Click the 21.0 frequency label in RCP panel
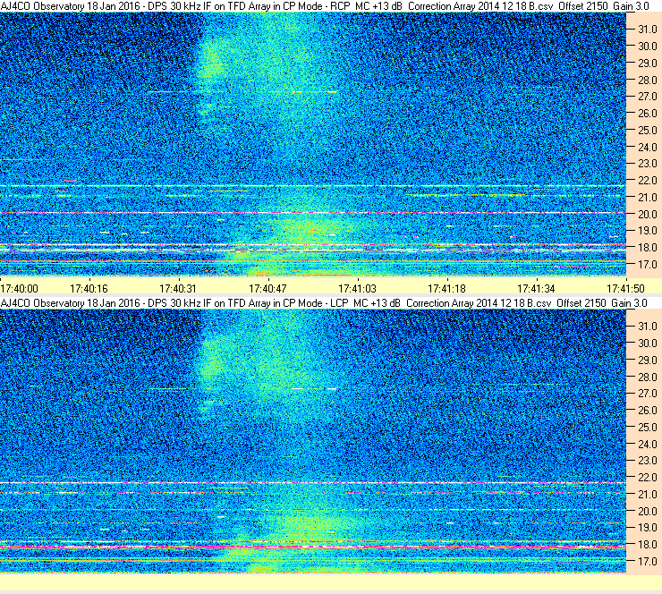The width and height of the screenshot is (662, 594). 647,197
